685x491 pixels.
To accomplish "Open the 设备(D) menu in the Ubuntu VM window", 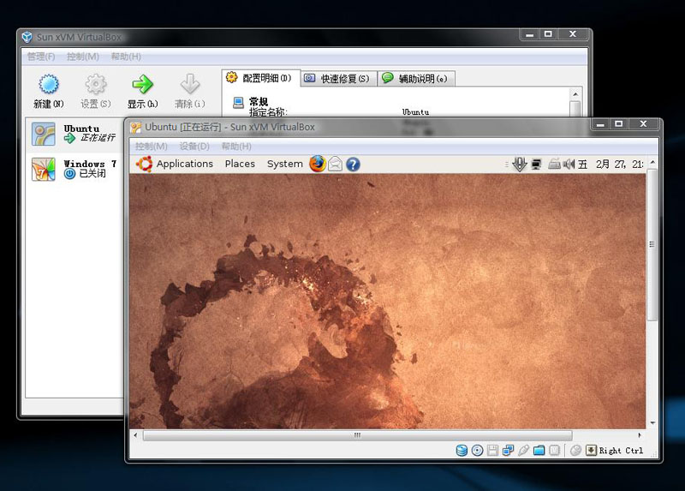I will click(x=194, y=146).
